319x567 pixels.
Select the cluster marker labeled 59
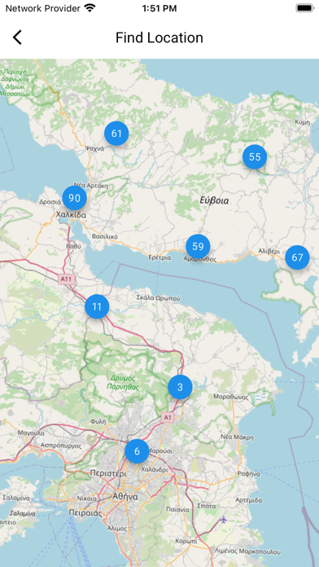[198, 247]
